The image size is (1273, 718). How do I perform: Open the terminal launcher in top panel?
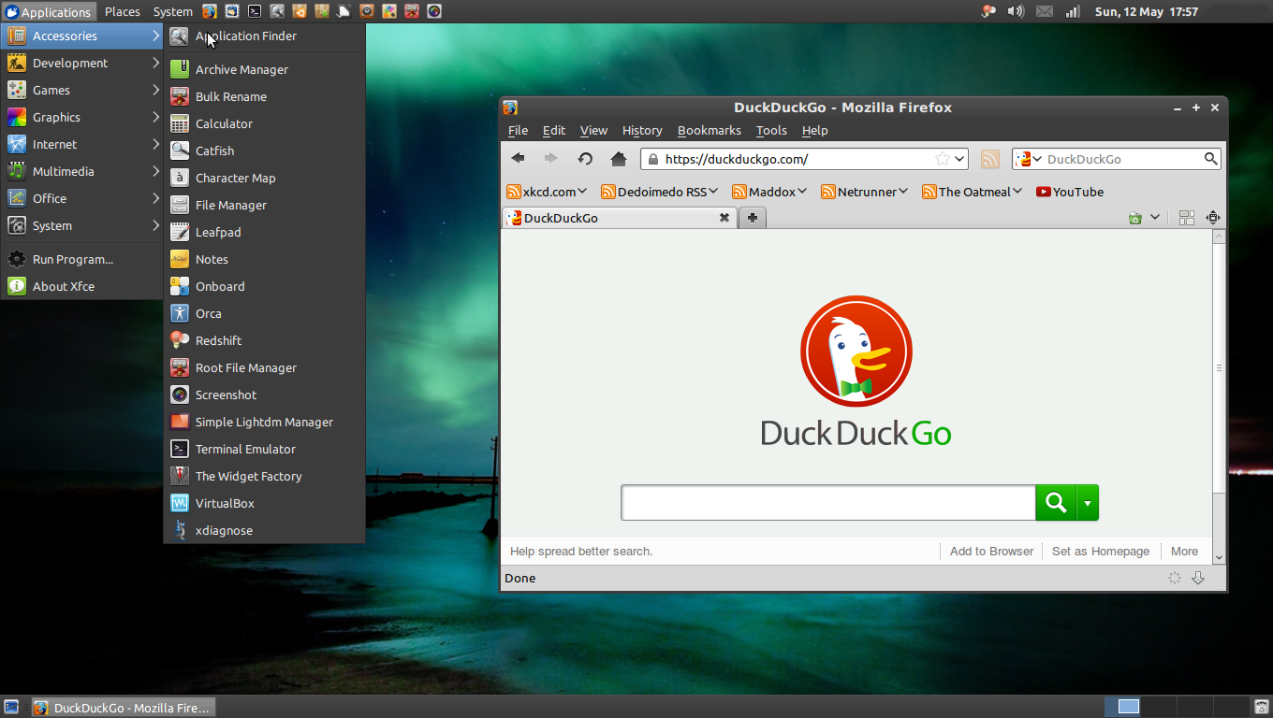[x=255, y=11]
